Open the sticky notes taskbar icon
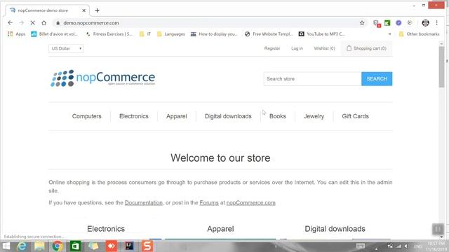Screen dimensions: 449x252 tap(93, 246)
